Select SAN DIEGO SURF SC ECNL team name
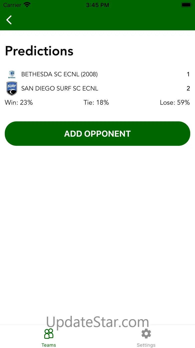 60,88
